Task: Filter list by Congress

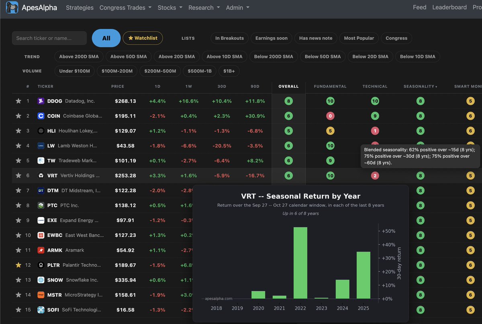Action: [x=396, y=38]
